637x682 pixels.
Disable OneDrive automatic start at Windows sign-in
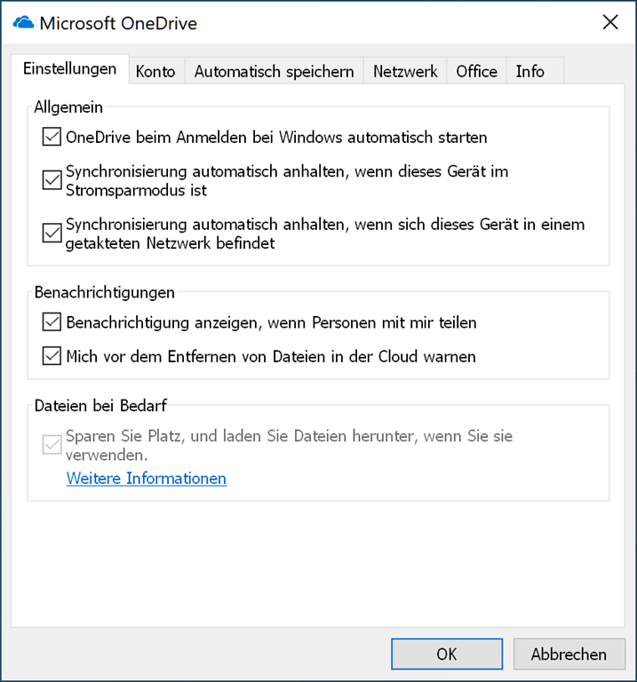(51, 138)
